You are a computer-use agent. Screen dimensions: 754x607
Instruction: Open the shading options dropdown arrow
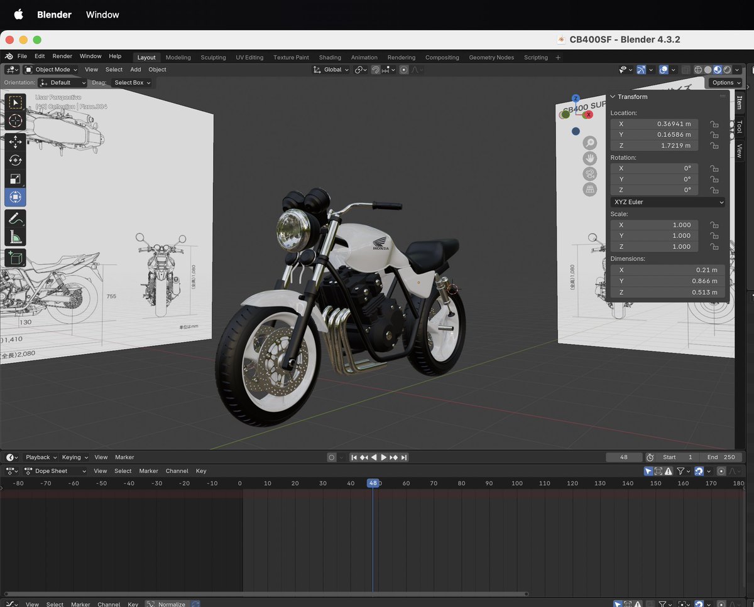coord(737,70)
